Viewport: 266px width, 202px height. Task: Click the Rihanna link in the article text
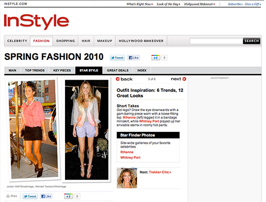pos(129,117)
